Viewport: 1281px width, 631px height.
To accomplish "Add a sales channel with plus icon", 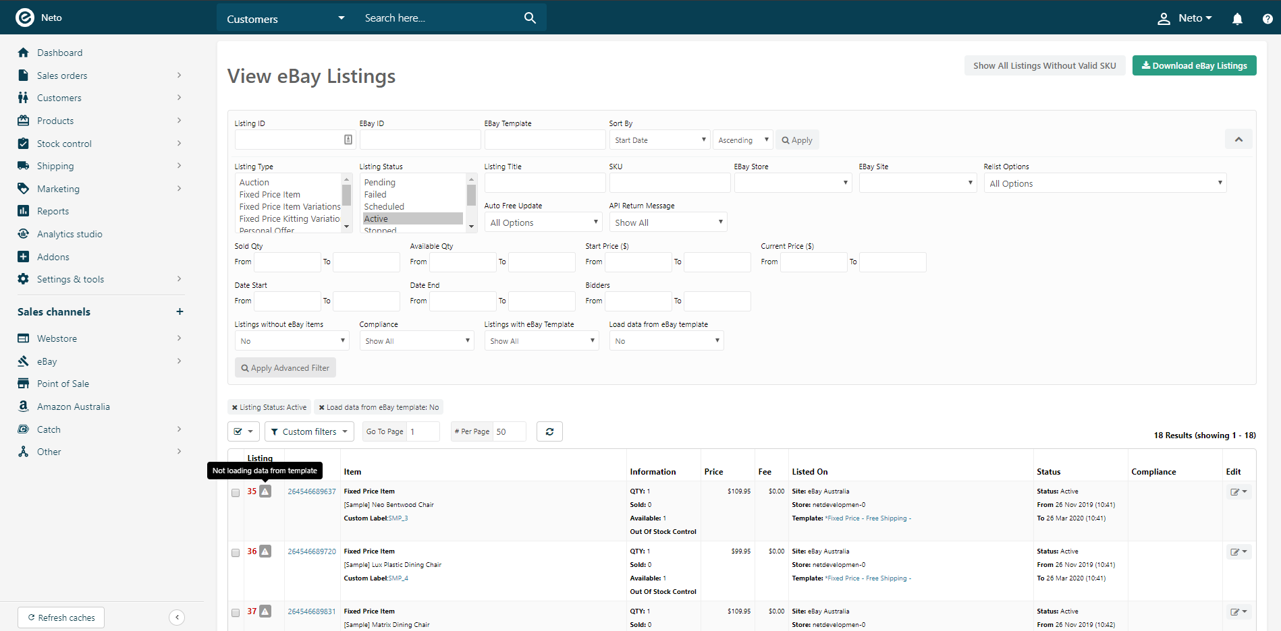I will 180,311.
